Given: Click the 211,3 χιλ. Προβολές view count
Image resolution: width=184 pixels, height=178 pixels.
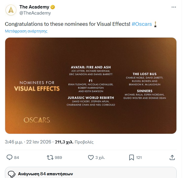Looking at the screenshot, I should click(x=74, y=142).
